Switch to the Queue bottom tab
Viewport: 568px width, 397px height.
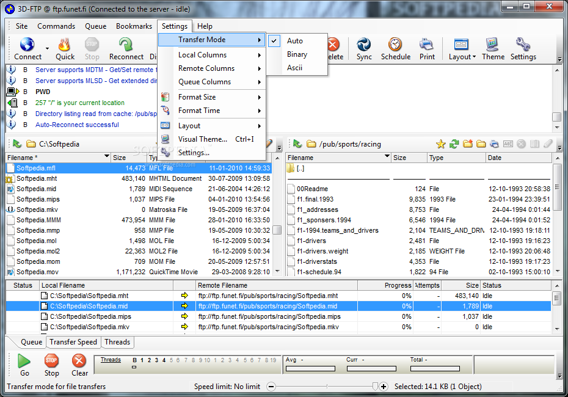point(32,342)
